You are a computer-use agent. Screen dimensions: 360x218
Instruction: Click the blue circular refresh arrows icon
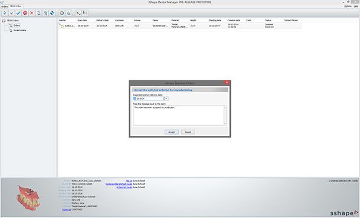click(x=52, y=13)
